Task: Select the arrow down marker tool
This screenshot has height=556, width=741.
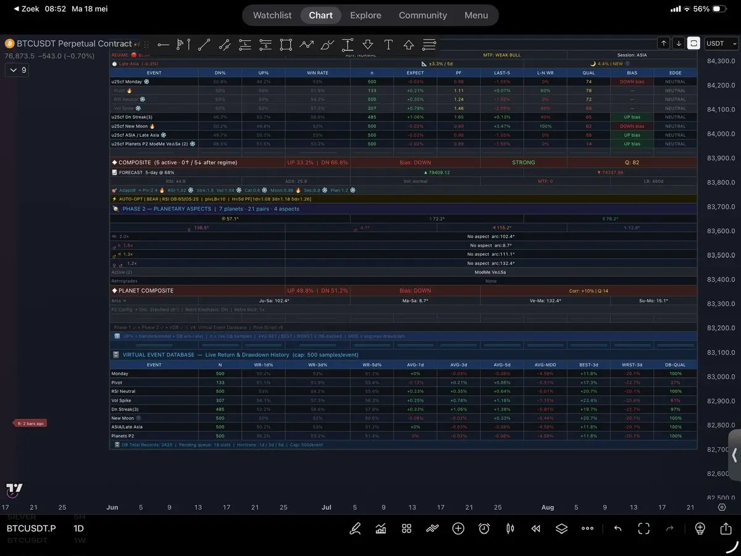Action: click(368, 44)
